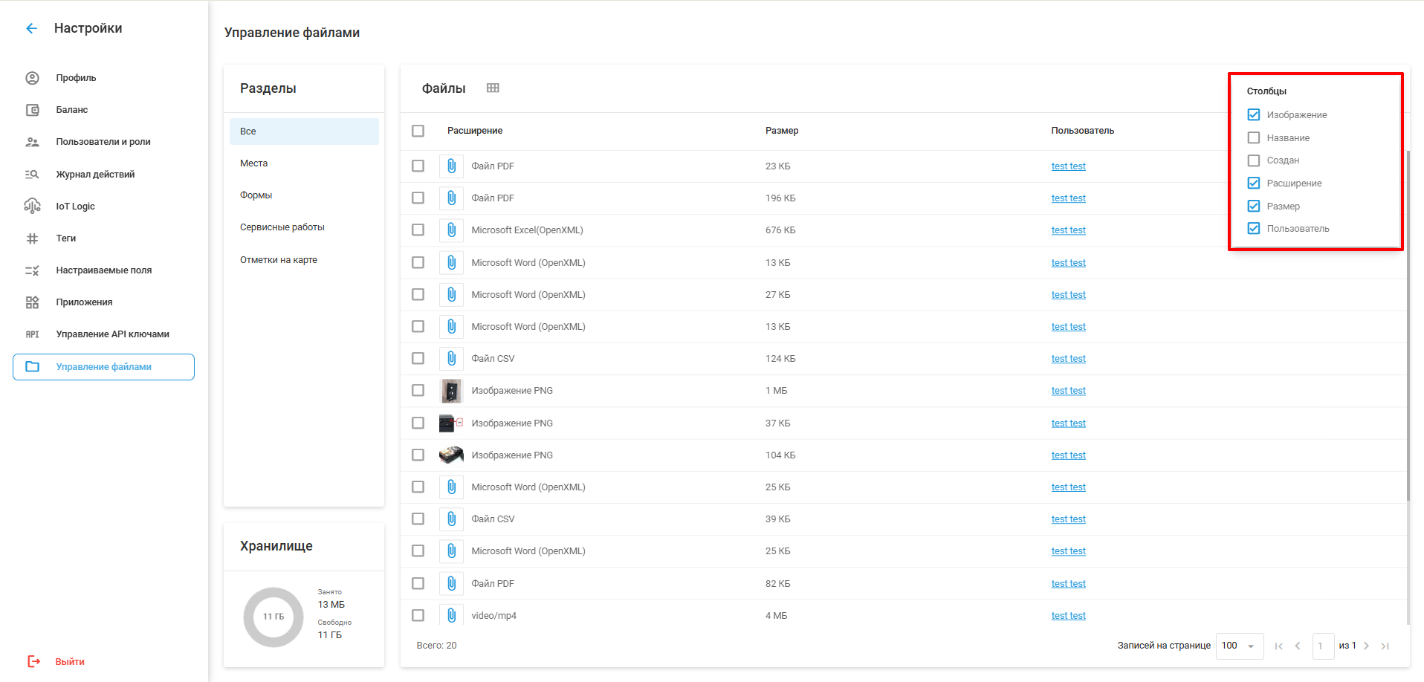Enable the Создан column checkbox

coord(1254,160)
